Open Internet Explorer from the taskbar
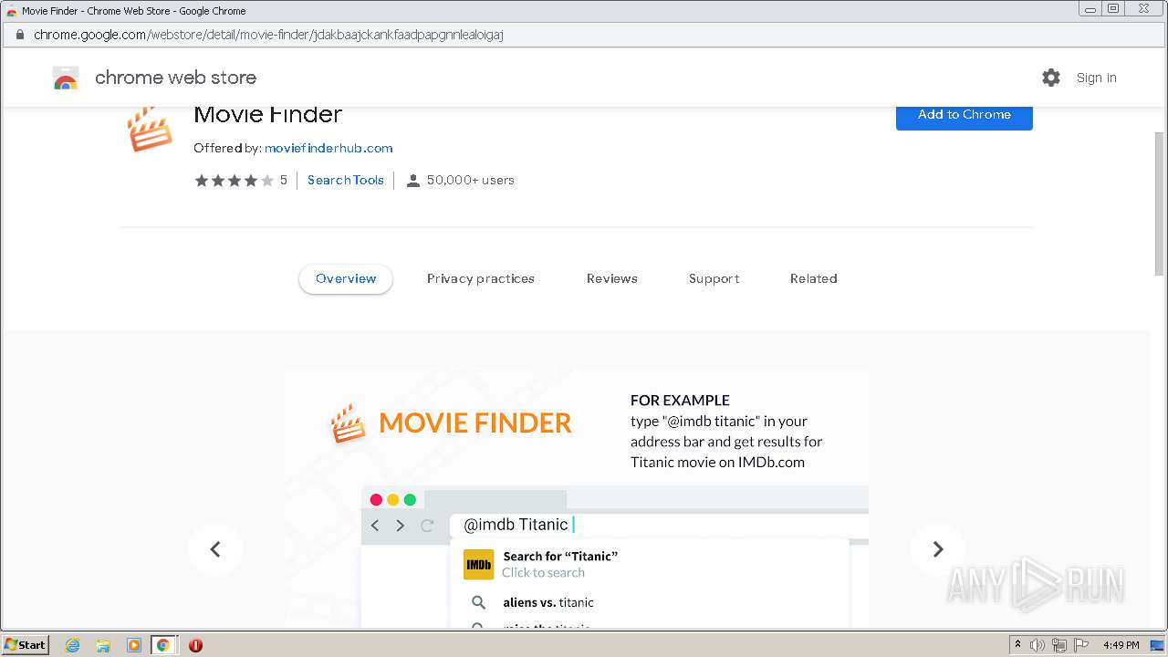The height and width of the screenshot is (657, 1168). pyautogui.click(x=72, y=645)
